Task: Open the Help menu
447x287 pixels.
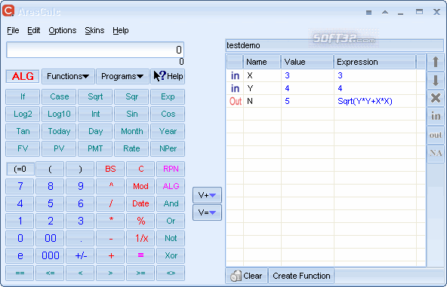Action: click(121, 30)
